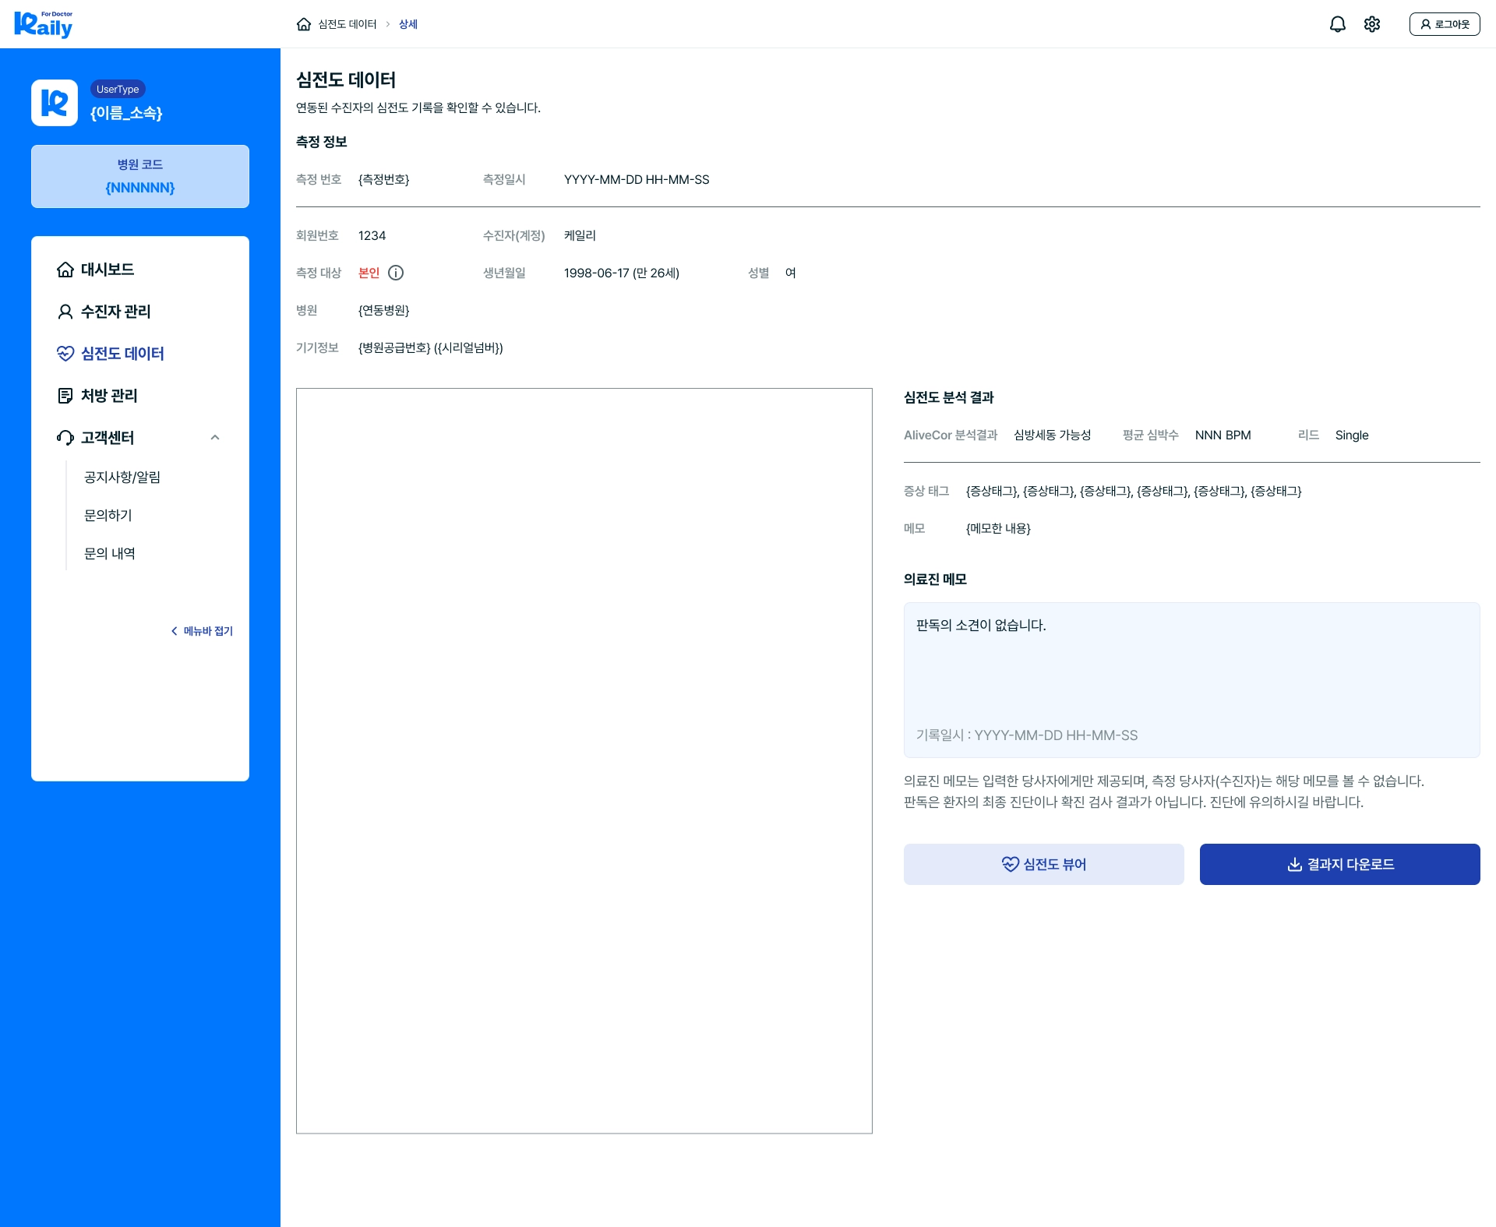The height and width of the screenshot is (1227, 1496).
Task: Click the home icon in breadcrumb
Action: pyautogui.click(x=304, y=24)
